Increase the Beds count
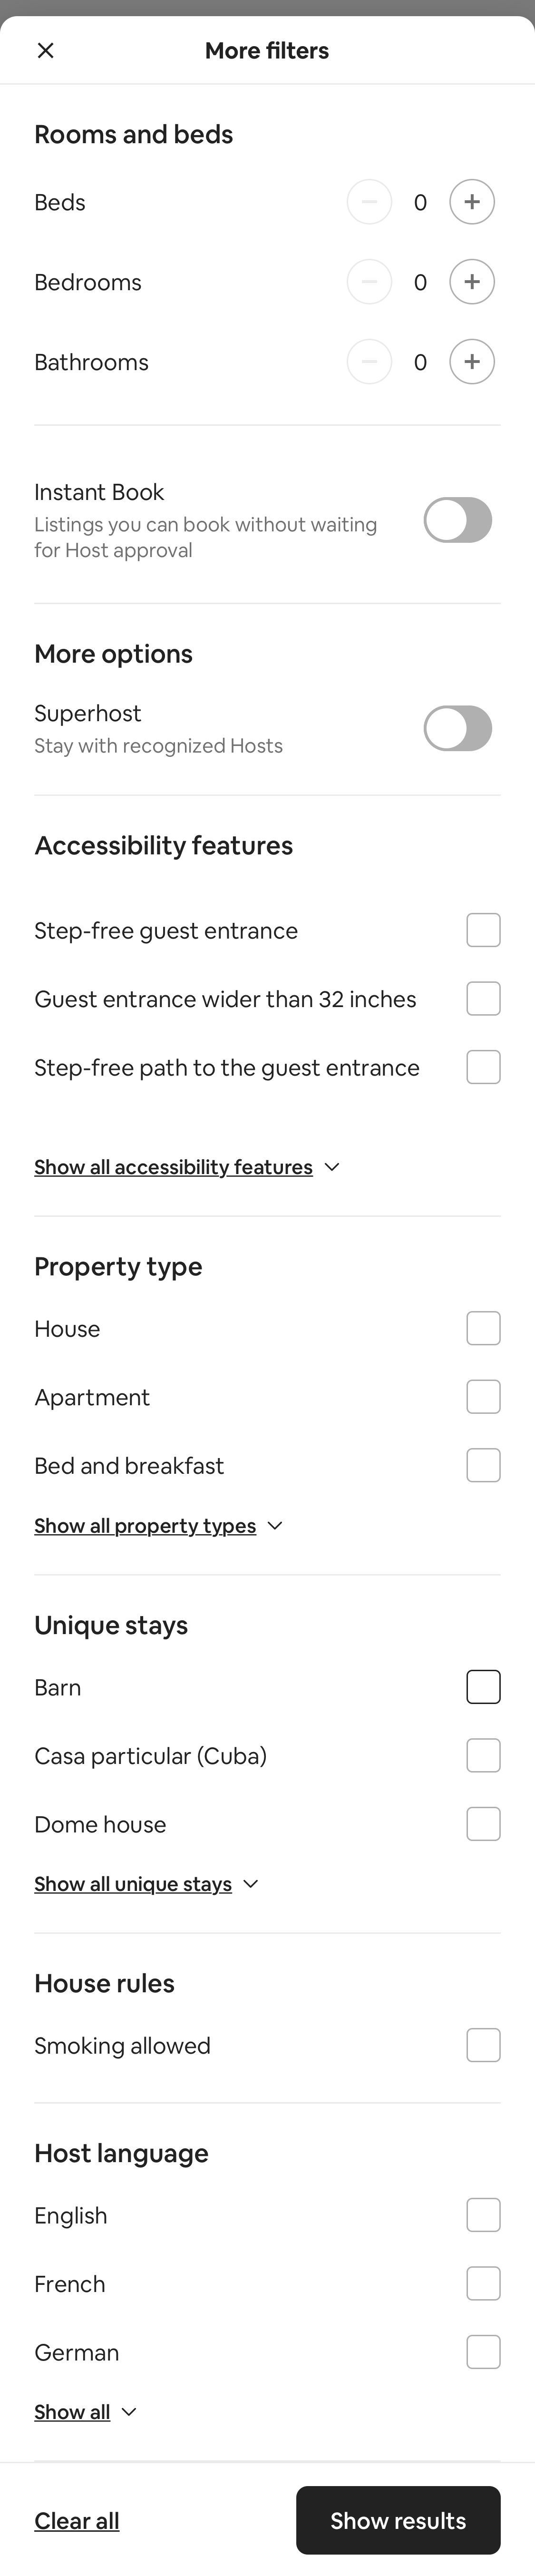 click(x=471, y=201)
